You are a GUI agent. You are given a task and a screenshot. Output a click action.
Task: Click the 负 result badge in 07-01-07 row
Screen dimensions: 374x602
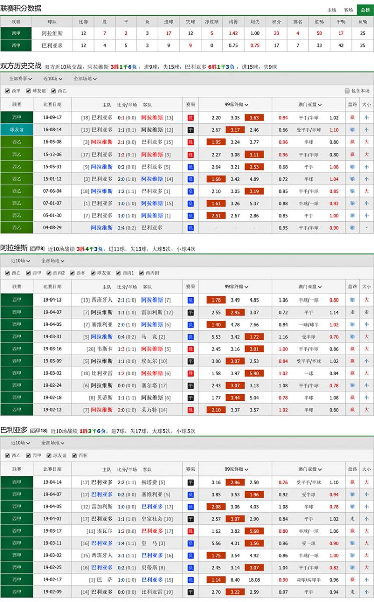point(190,203)
